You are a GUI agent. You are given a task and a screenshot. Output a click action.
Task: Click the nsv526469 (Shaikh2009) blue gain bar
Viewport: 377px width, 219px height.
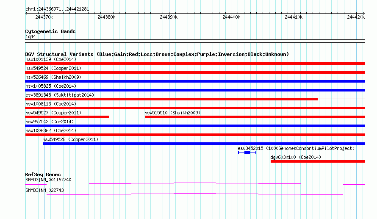(x=195, y=81)
